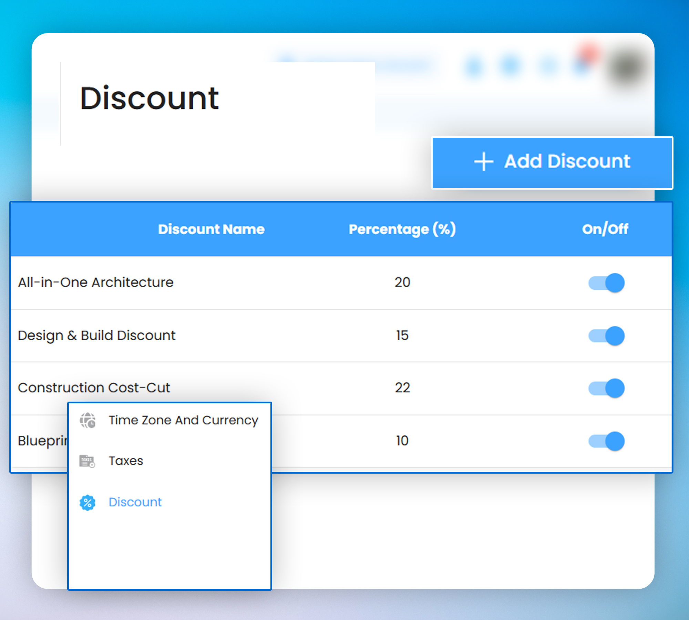Click the Taxes document icon
Screen dimensions: 689x620
87,461
